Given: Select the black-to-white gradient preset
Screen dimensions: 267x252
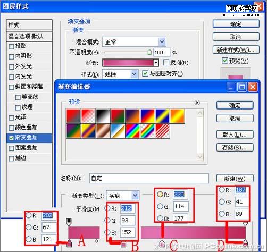Looking at the screenshot, I should coord(103,116).
